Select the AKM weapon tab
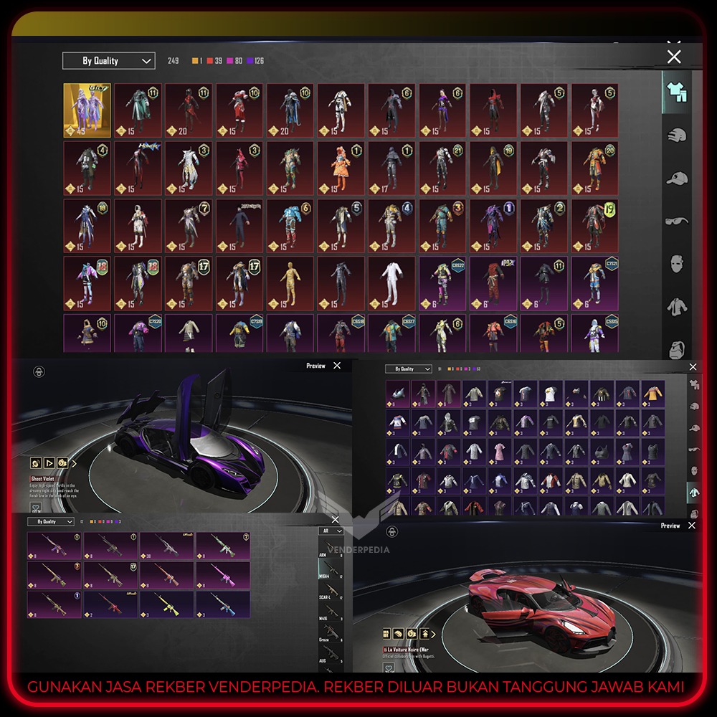Screen dimensions: 717x717 tap(331, 549)
